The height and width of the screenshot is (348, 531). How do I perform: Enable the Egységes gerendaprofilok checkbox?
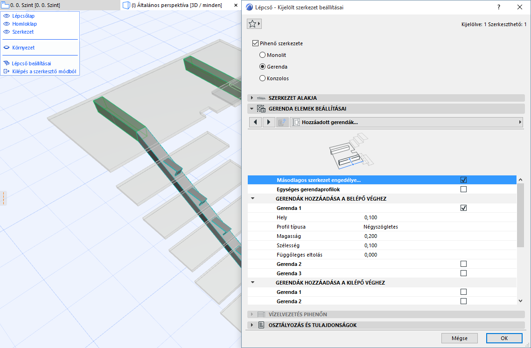[x=463, y=189]
